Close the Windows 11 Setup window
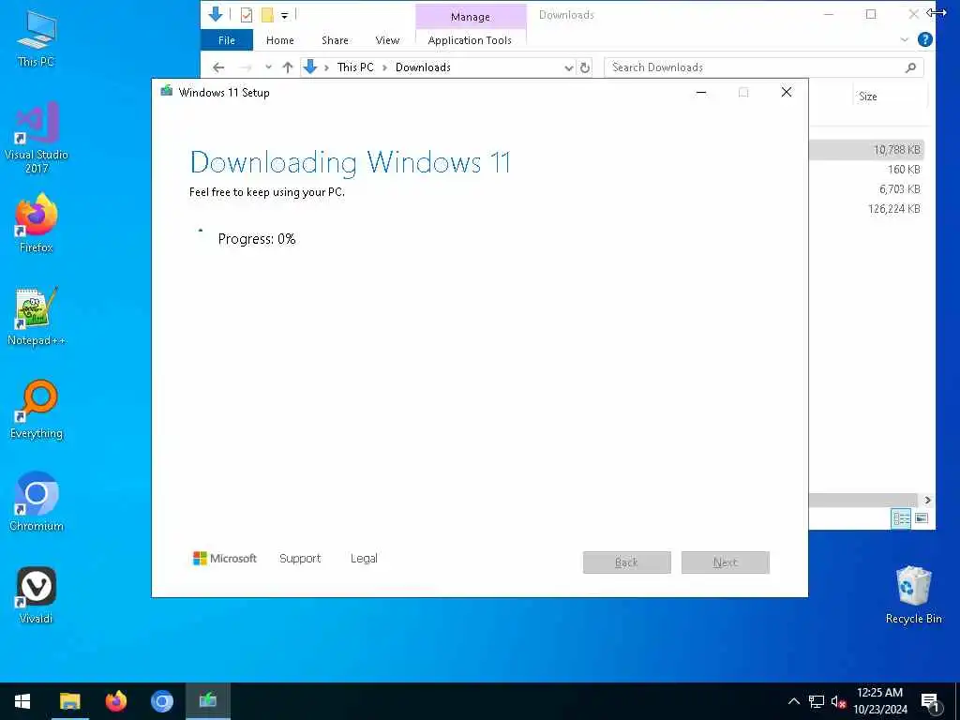 tap(787, 93)
